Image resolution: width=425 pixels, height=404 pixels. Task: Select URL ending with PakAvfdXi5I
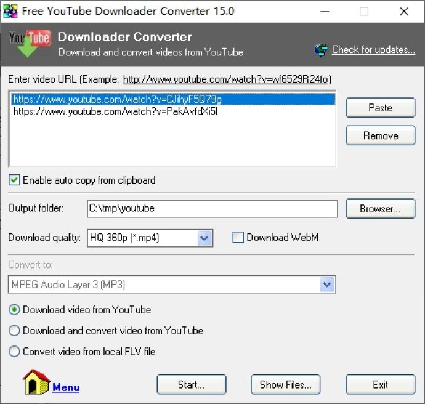173,111
